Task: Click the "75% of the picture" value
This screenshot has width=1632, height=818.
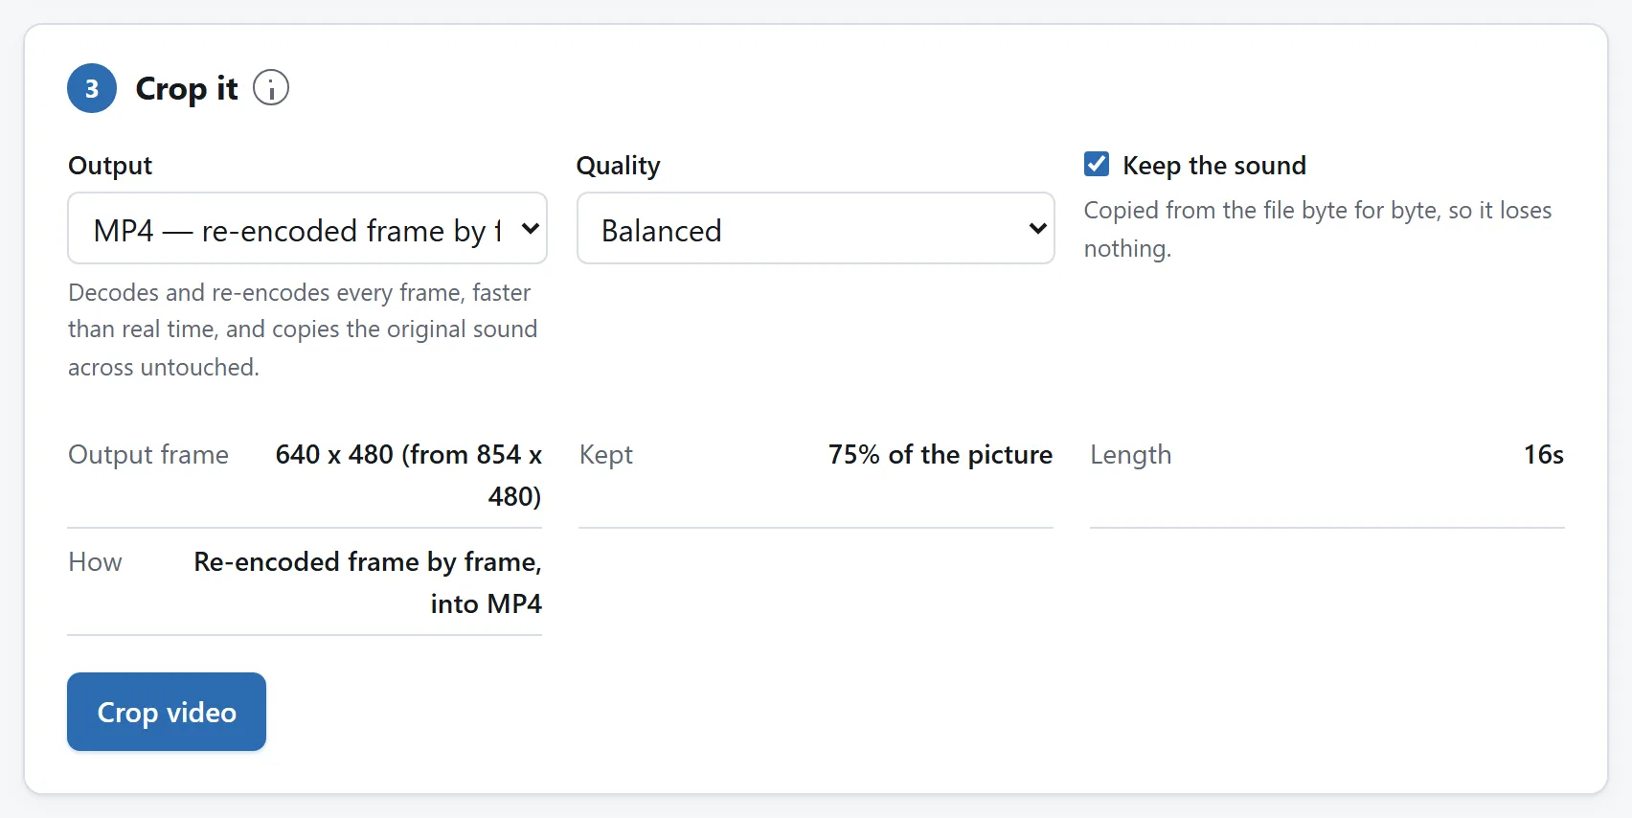Action: tap(941, 454)
